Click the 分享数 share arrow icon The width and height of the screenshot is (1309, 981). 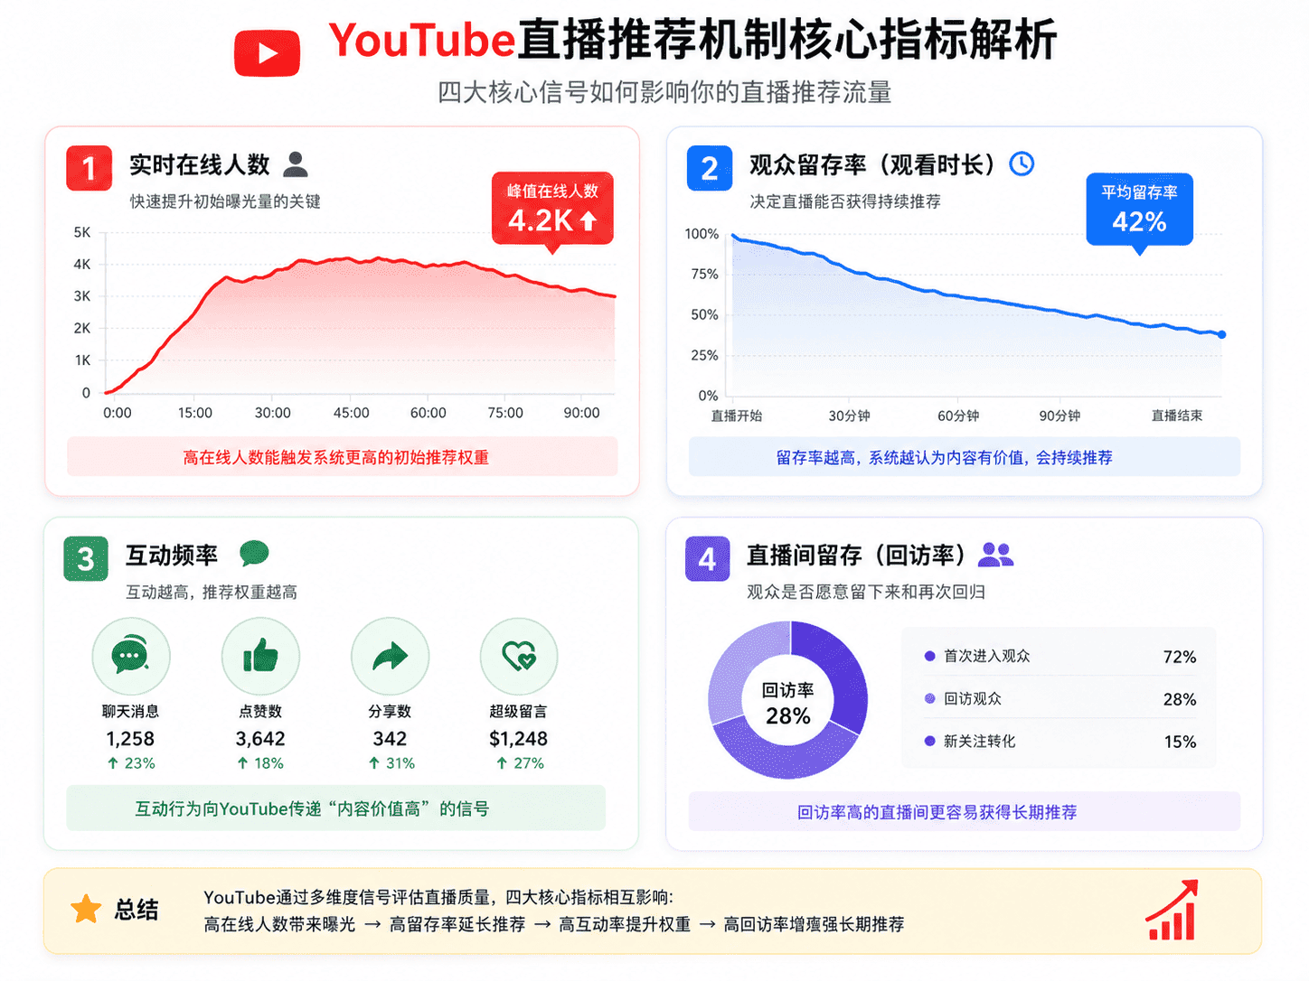391,657
